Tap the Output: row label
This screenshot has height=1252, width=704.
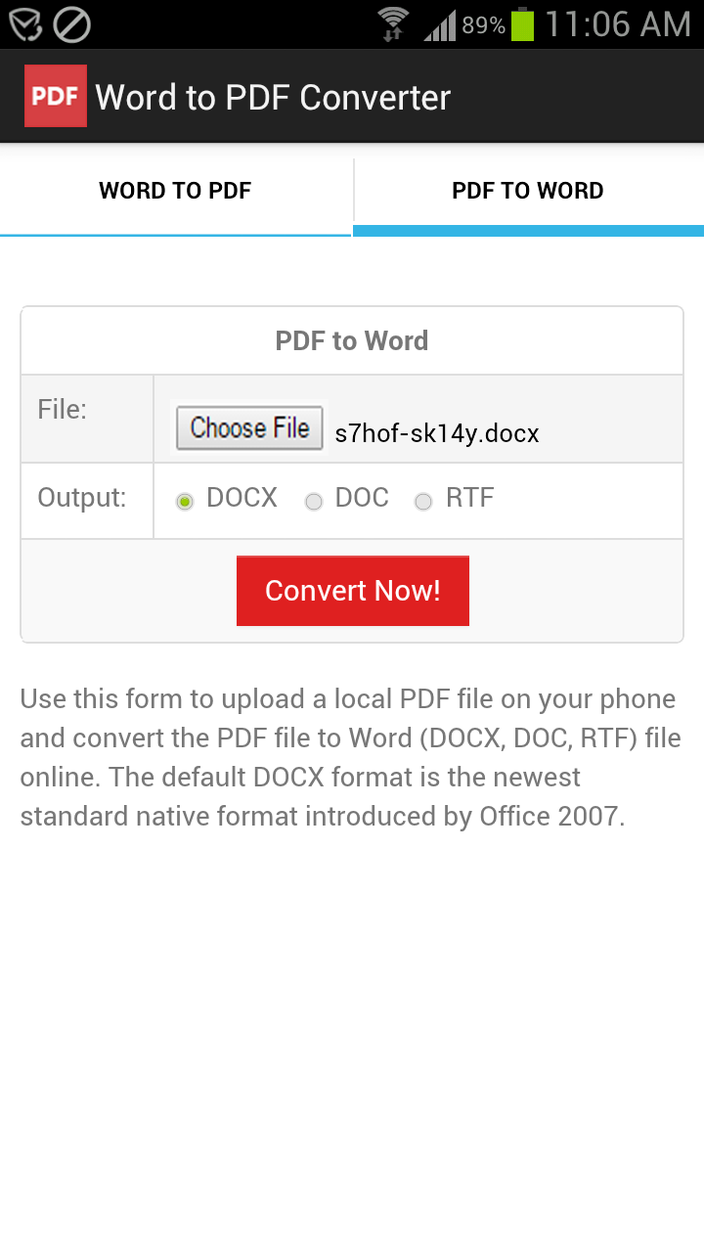[x=82, y=498]
